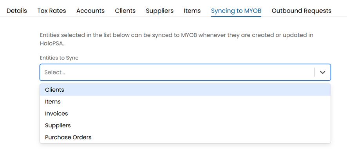Select Suppliers in the dropdown options
The image size is (347, 154).
point(185,125)
